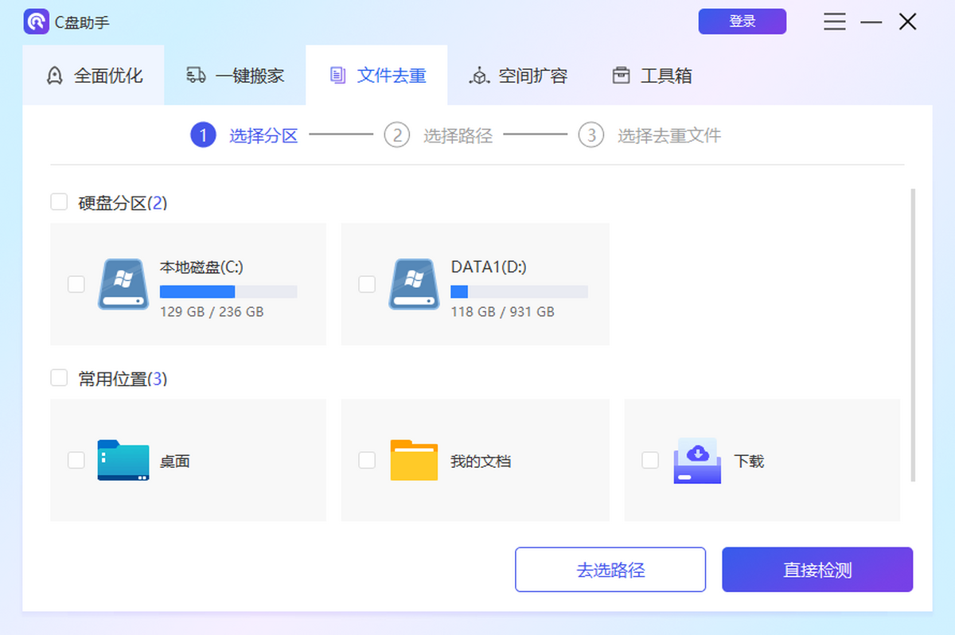
Task: Open the 下载 download folder icon
Action: pyautogui.click(x=696, y=460)
